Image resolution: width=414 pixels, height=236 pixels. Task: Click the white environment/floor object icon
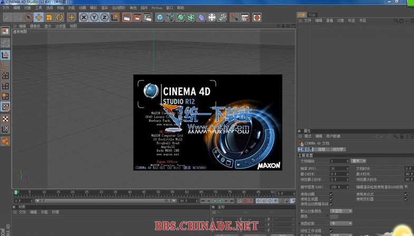(x=212, y=17)
